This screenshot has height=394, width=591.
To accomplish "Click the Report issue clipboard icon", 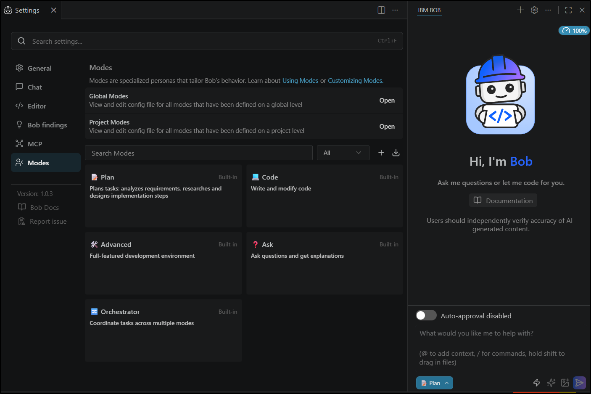I will 21,221.
